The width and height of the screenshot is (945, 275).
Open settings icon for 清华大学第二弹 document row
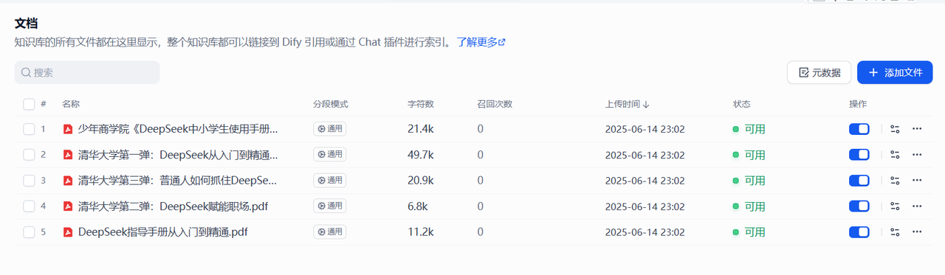click(x=895, y=206)
